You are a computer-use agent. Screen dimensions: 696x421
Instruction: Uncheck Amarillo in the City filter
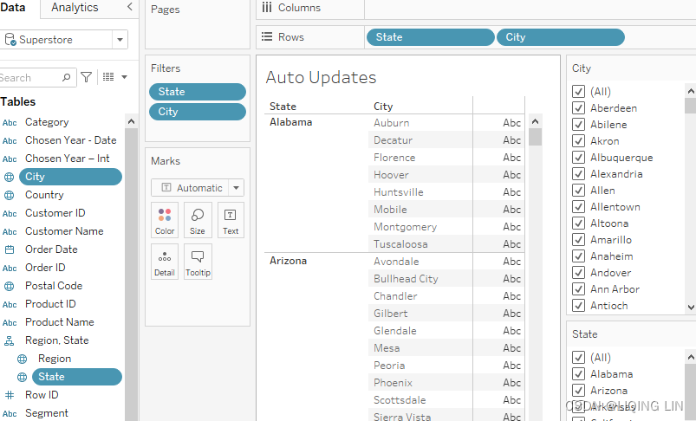[578, 240]
